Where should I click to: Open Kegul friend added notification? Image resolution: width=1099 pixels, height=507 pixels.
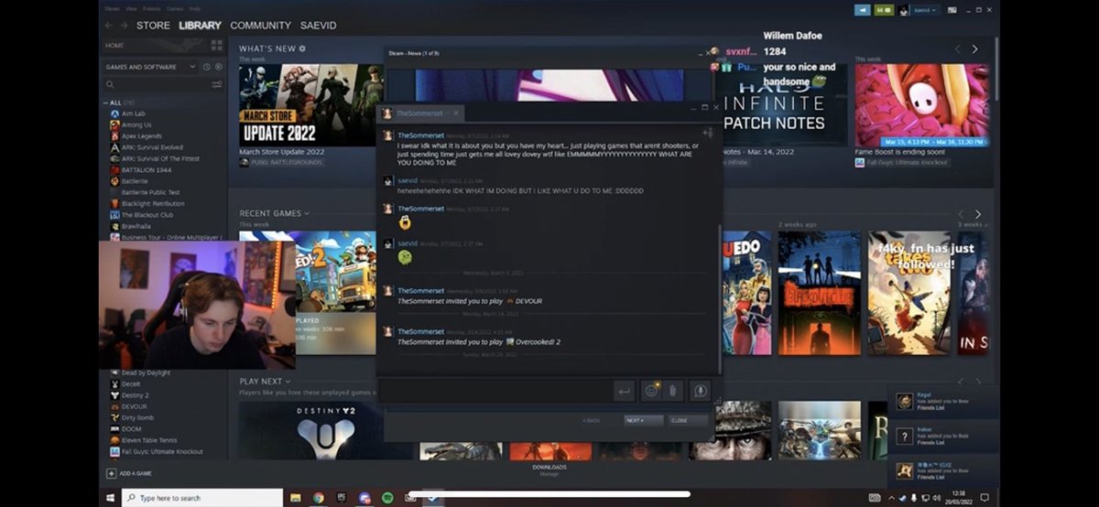[x=941, y=402]
